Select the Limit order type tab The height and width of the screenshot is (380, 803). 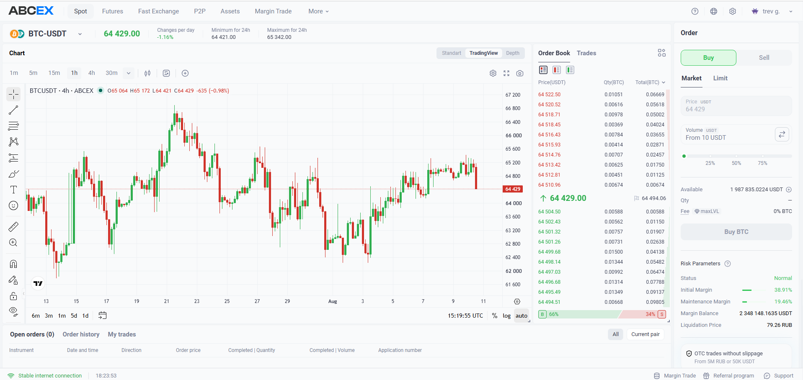pyautogui.click(x=720, y=78)
